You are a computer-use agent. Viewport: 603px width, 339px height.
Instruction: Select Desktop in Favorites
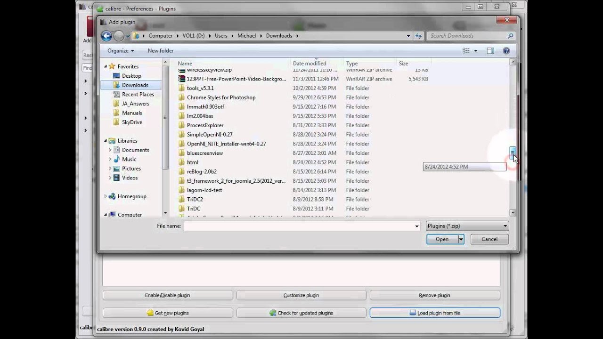131,76
